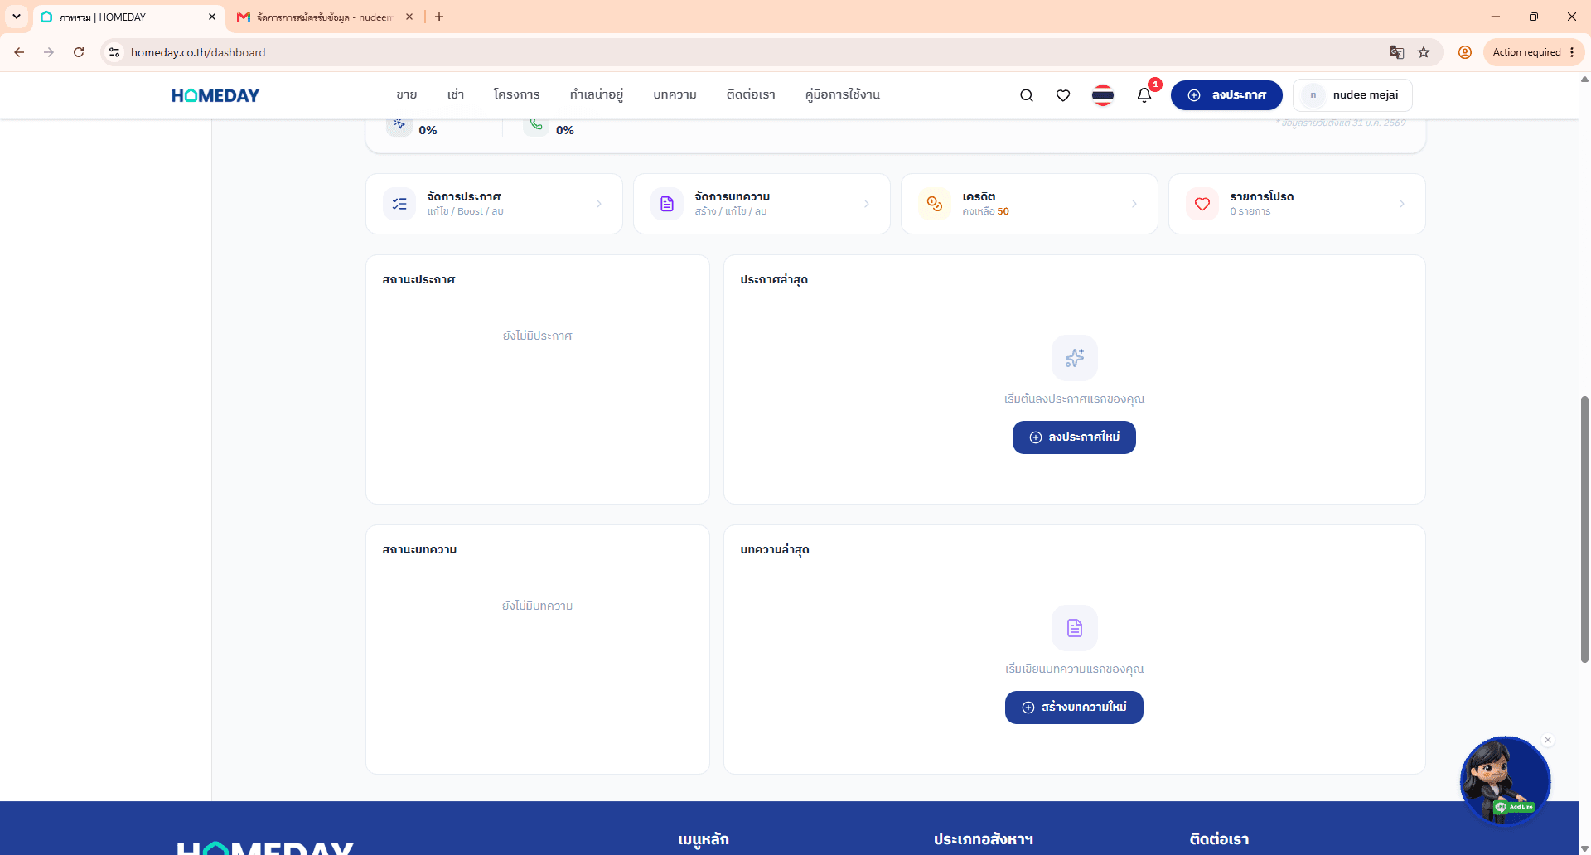Image resolution: width=1591 pixels, height=855 pixels.
Task: Click the ประเภทอสังหาฯ footer heading
Action: (984, 839)
